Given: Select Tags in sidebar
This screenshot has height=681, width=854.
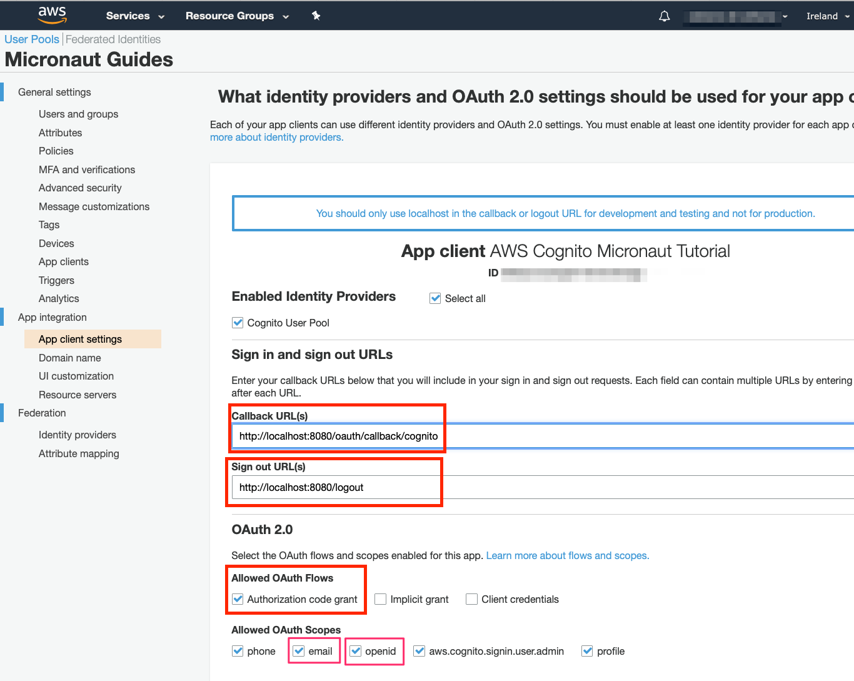Looking at the screenshot, I should (x=49, y=224).
